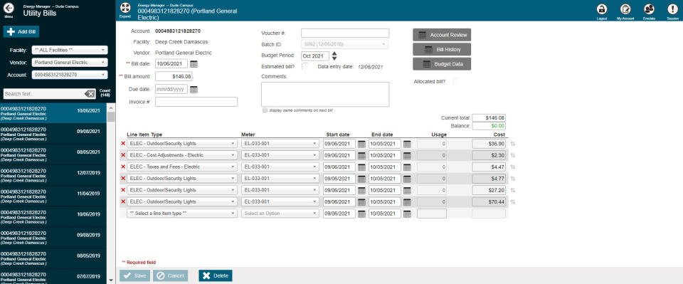Click the Cancel button

pyautogui.click(x=170, y=275)
